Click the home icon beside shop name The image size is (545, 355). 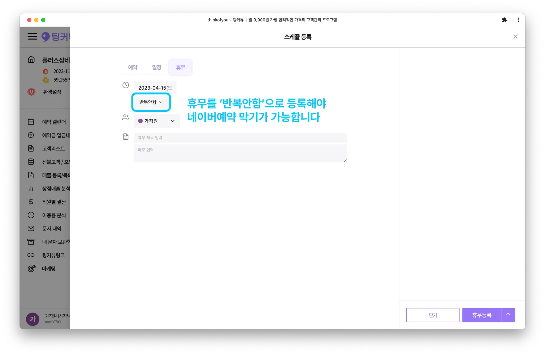(31, 59)
